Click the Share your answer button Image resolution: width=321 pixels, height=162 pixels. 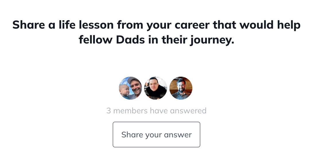[156, 135]
